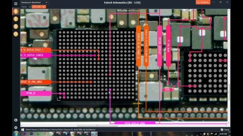Select the fourth gold sidebar icon

click(16, 34)
